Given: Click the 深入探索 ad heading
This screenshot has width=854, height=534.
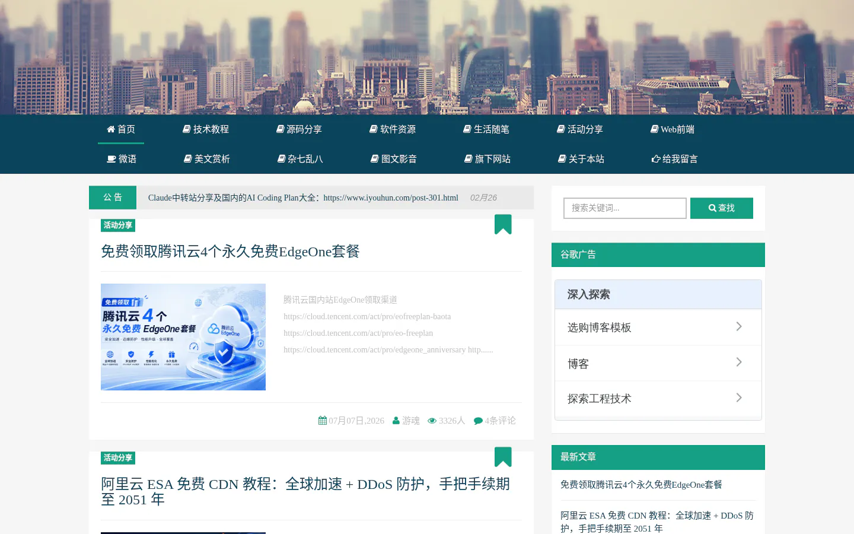Looking at the screenshot, I should [x=589, y=294].
